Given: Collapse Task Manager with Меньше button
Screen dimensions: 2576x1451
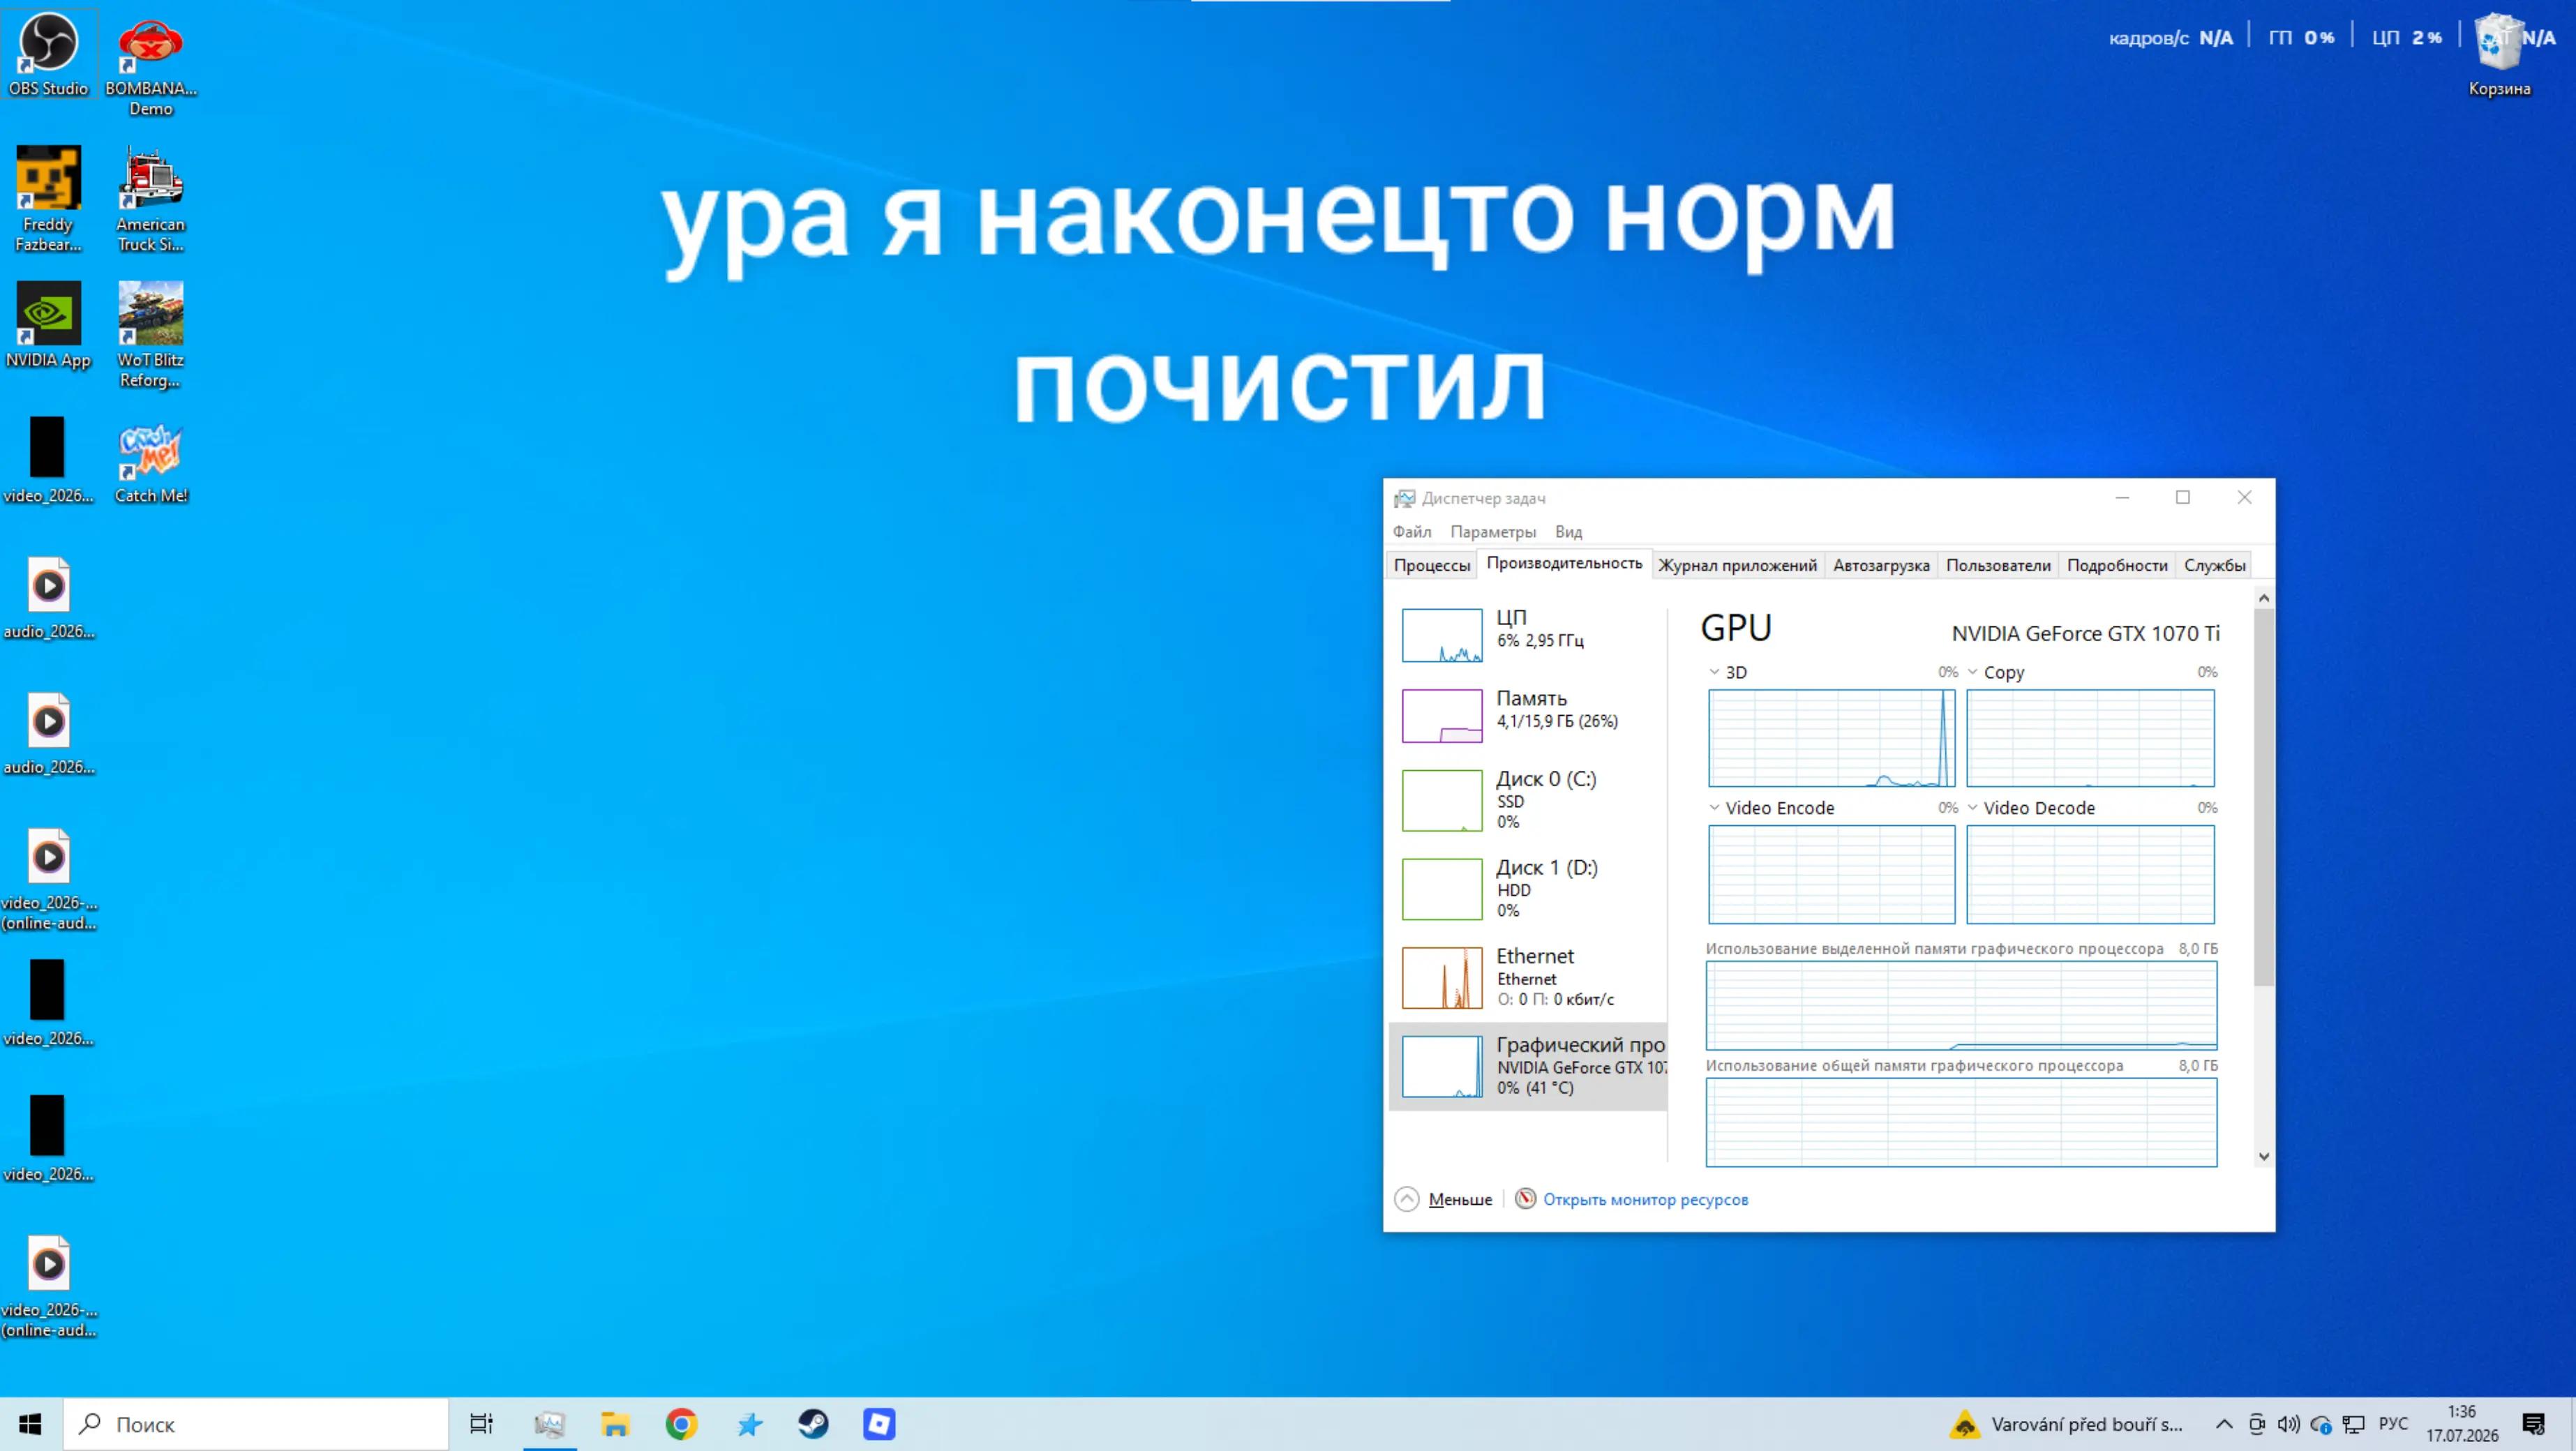Looking at the screenshot, I should coord(1444,1199).
